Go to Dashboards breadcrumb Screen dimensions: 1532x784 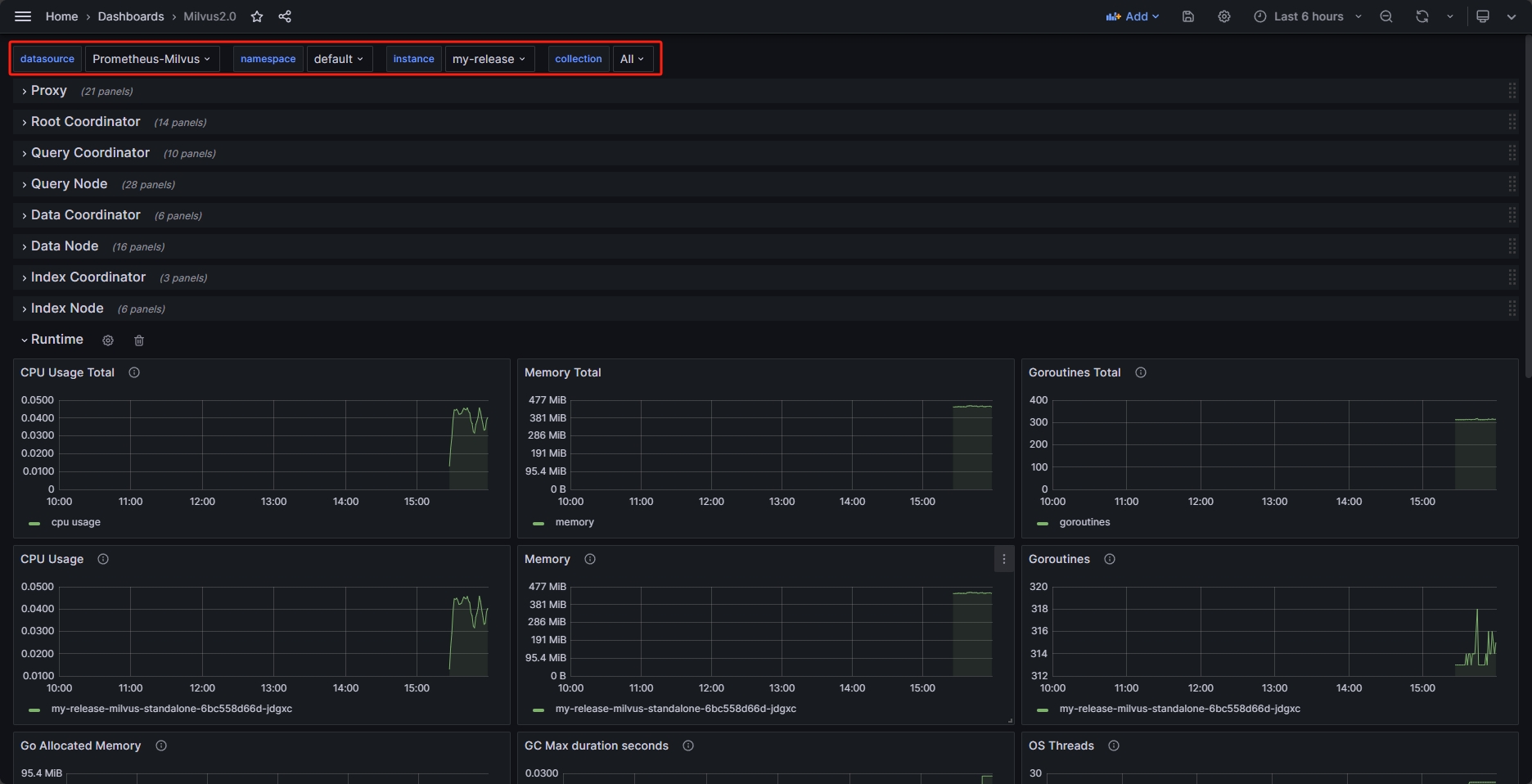pos(131,16)
